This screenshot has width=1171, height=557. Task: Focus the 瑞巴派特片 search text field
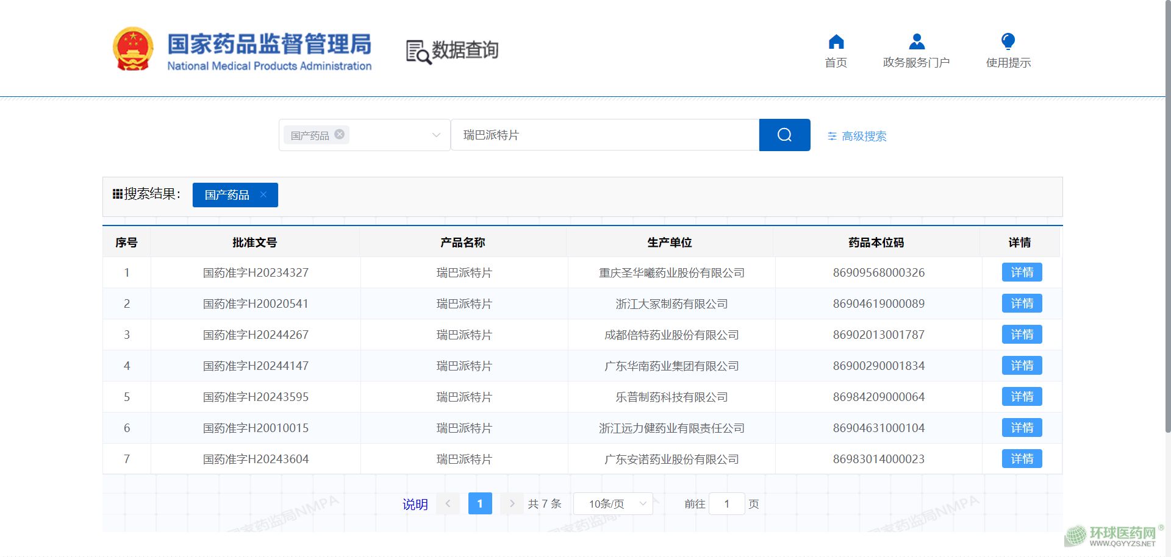coord(604,135)
